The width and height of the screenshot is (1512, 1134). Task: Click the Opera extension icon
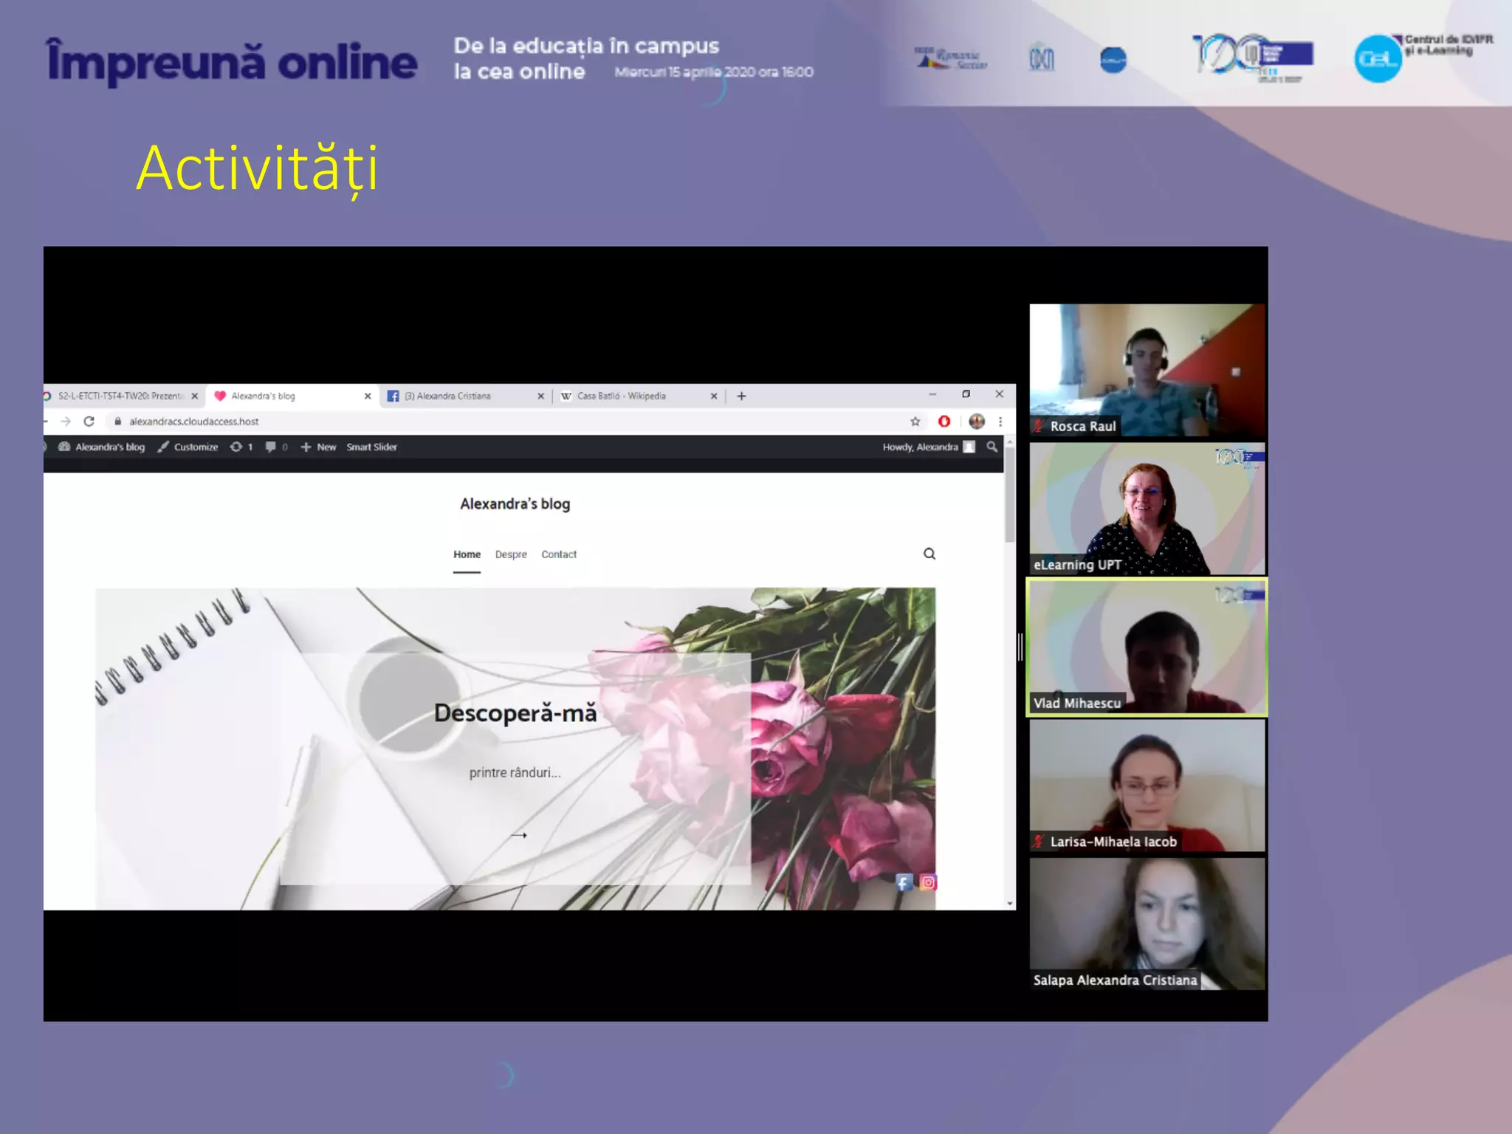tap(944, 422)
